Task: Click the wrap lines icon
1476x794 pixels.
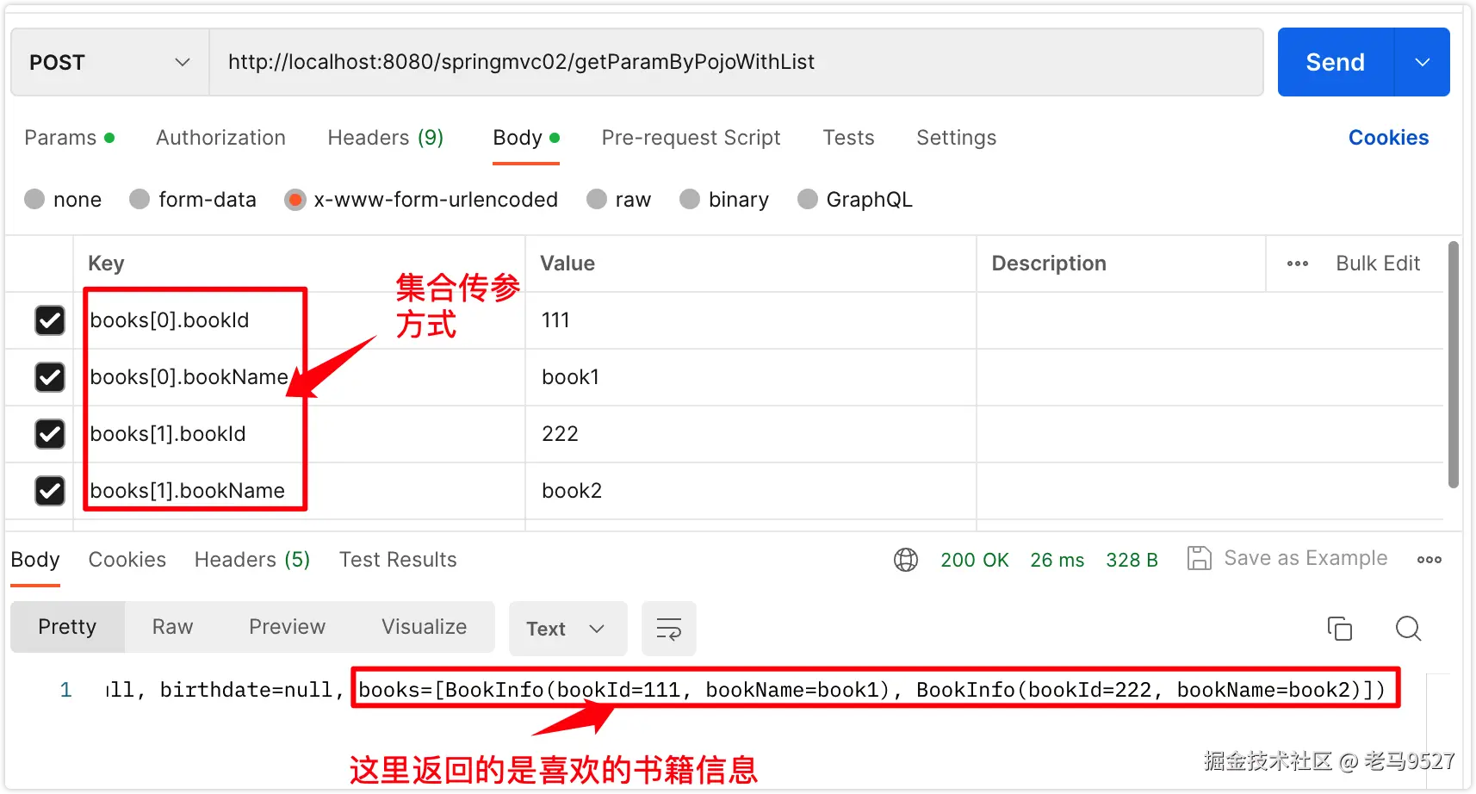Action: (x=669, y=629)
